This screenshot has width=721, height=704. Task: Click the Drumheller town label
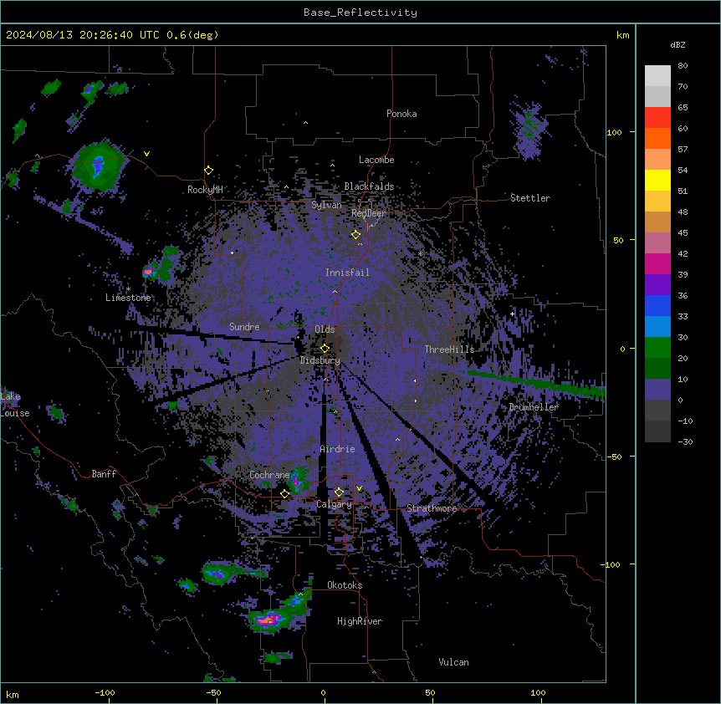coord(534,407)
